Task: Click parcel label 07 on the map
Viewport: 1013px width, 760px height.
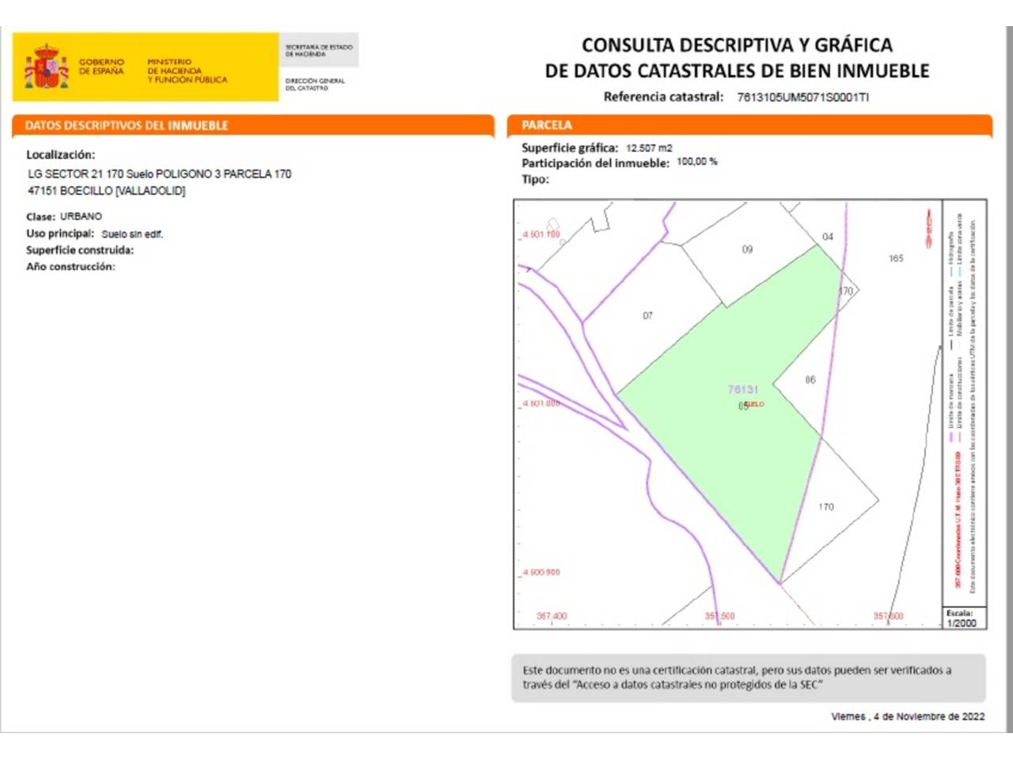Action: point(647,316)
